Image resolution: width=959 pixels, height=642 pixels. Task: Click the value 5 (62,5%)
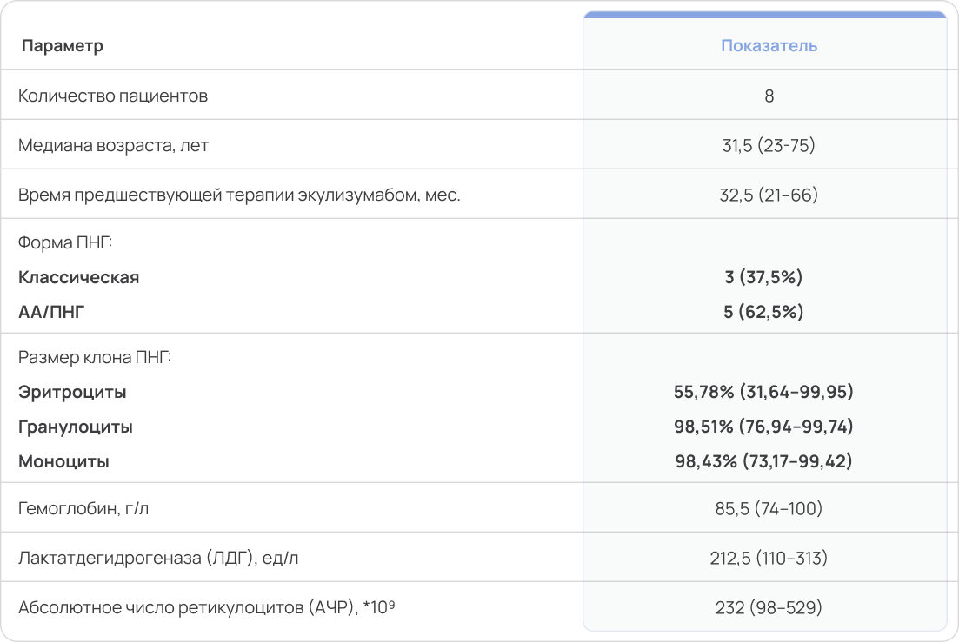click(x=763, y=312)
